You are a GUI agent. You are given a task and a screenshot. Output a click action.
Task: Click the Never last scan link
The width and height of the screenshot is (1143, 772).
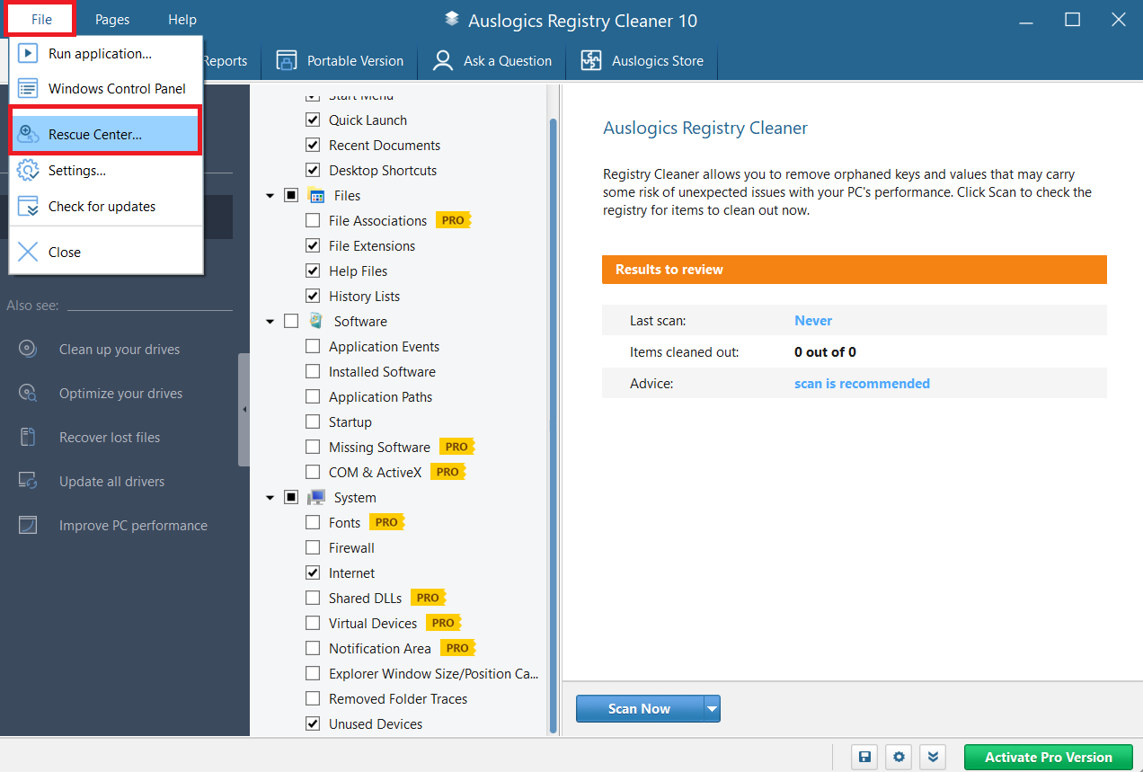tap(813, 321)
